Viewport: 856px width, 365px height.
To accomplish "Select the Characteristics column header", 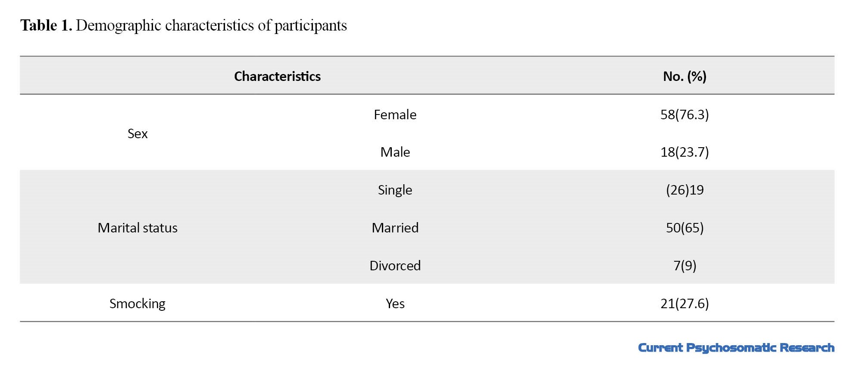I will (277, 76).
